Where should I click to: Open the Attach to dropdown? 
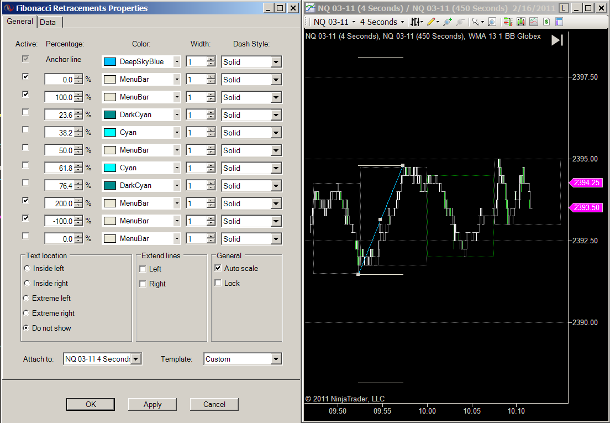point(136,359)
